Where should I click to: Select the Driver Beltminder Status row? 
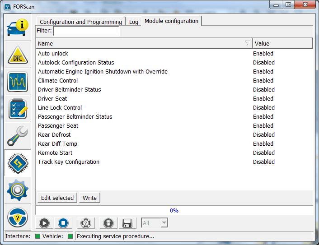(x=174, y=90)
